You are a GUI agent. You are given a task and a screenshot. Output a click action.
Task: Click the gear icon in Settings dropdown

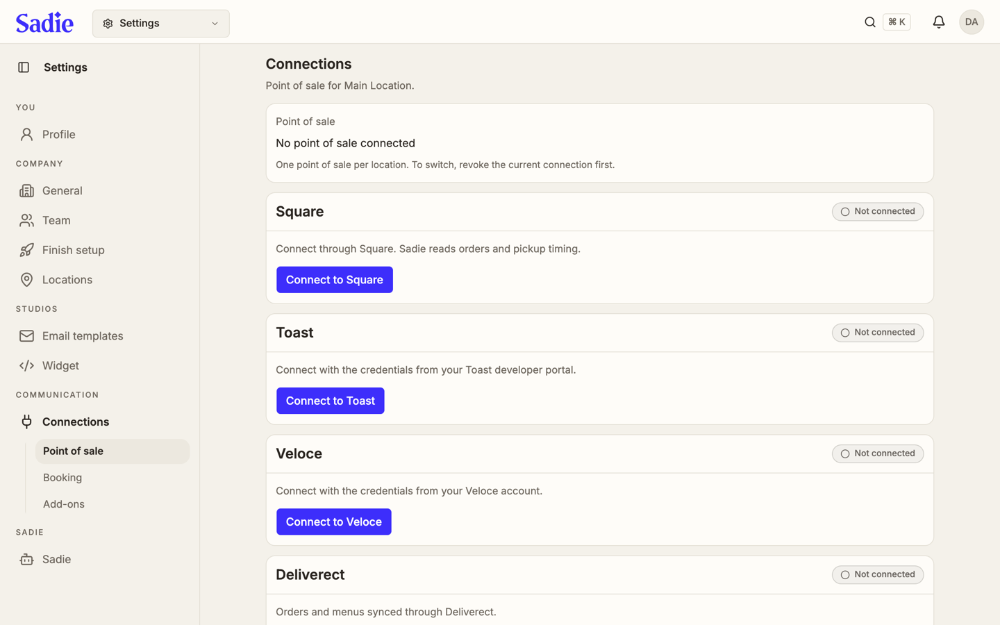click(108, 24)
